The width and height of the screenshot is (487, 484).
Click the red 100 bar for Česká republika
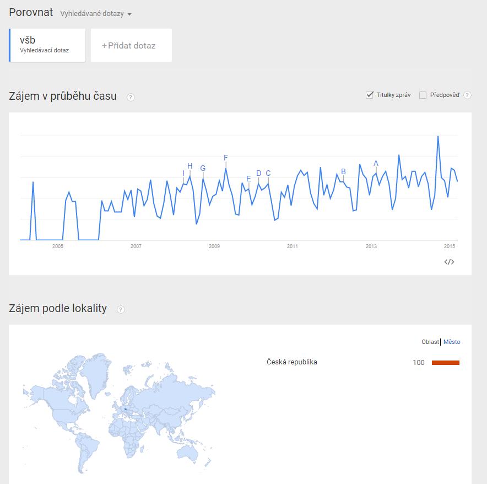coord(445,363)
